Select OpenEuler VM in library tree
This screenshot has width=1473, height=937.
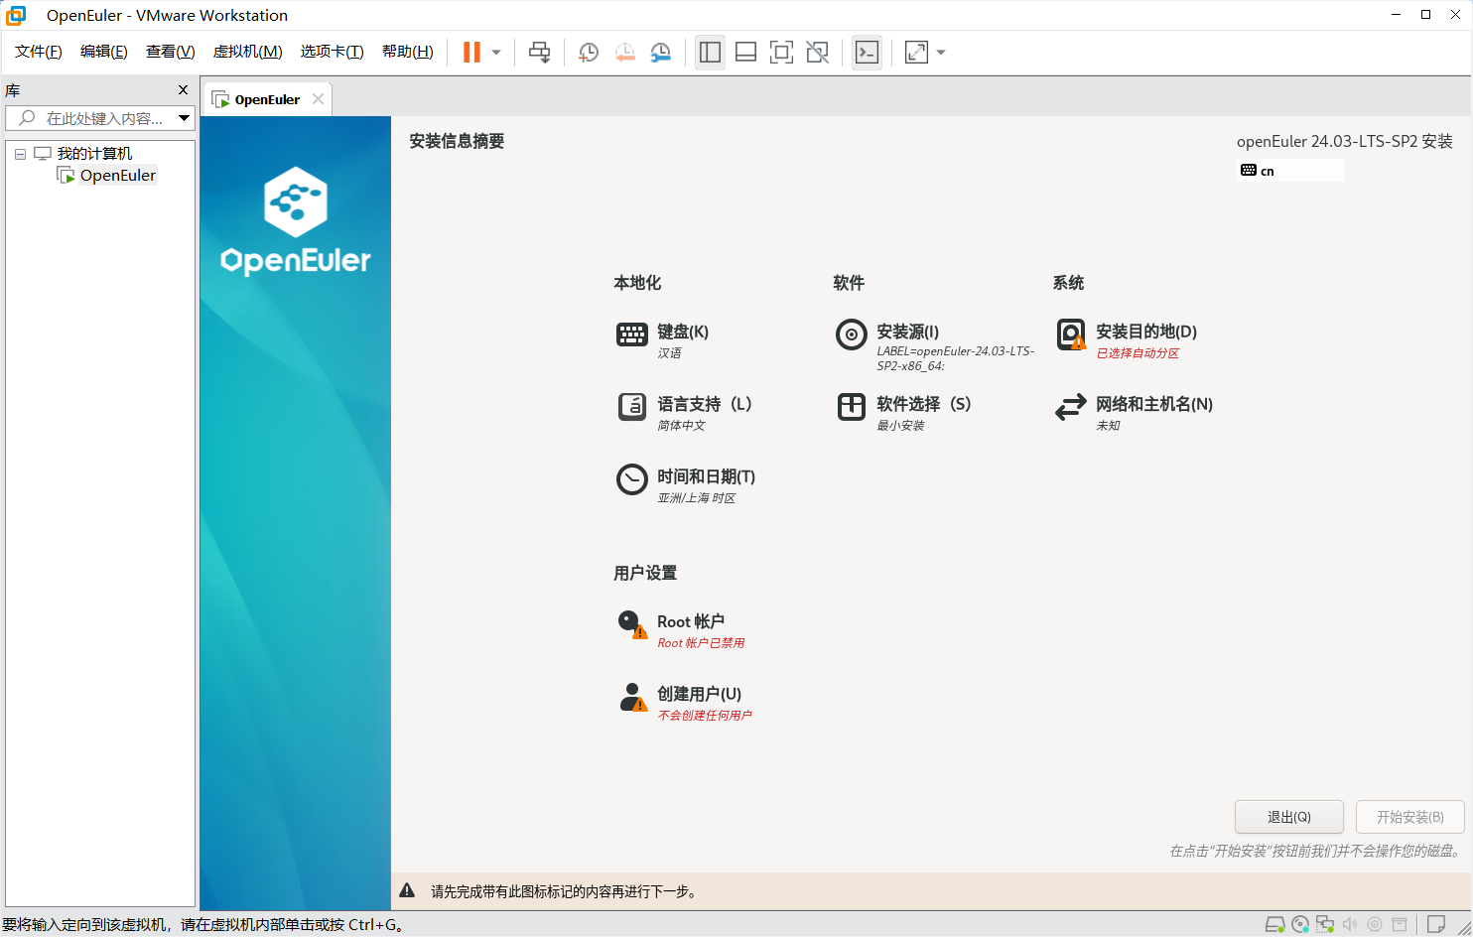tap(117, 176)
